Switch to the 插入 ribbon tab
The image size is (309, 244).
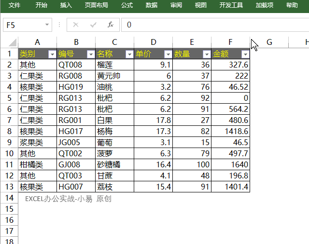pos(66,5)
